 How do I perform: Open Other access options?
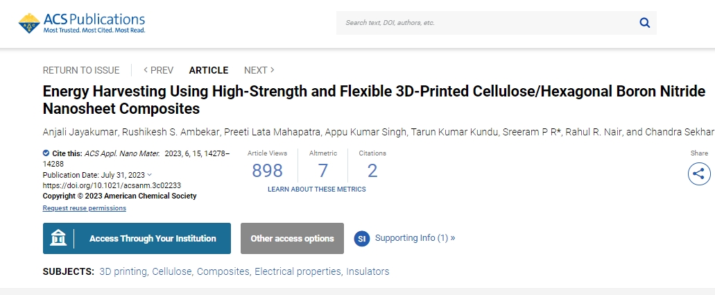(x=292, y=238)
